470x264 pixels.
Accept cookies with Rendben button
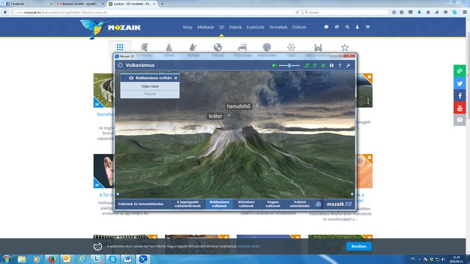coord(359,246)
